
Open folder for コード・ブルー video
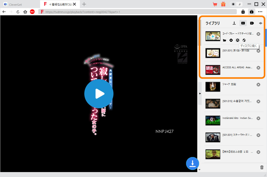click(x=224, y=40)
